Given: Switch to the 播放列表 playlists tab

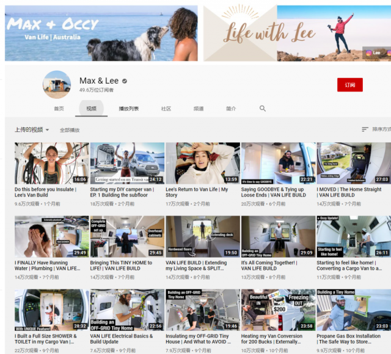Looking at the screenshot, I should (x=129, y=109).
